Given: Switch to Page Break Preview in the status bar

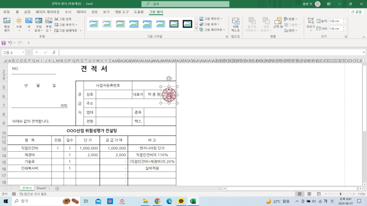Looking at the screenshot, I should tap(319, 194).
